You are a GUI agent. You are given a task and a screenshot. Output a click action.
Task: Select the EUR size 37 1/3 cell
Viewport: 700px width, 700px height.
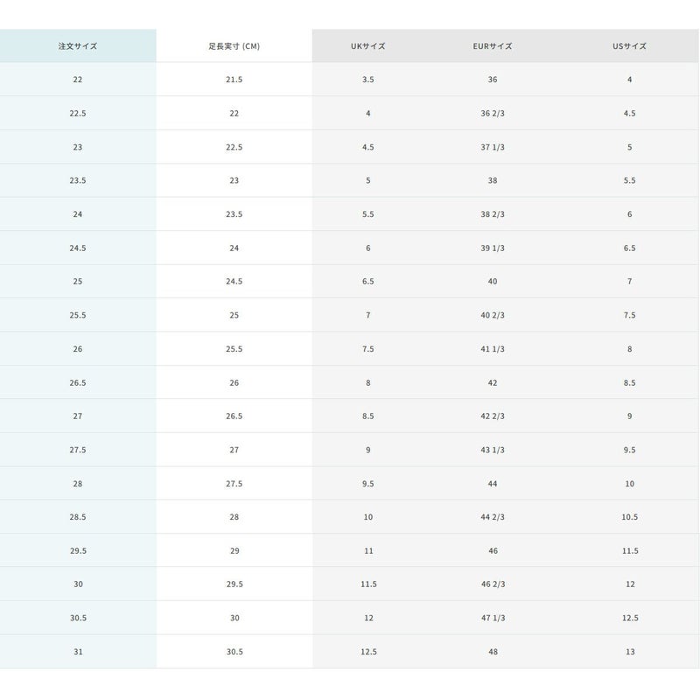492,147
